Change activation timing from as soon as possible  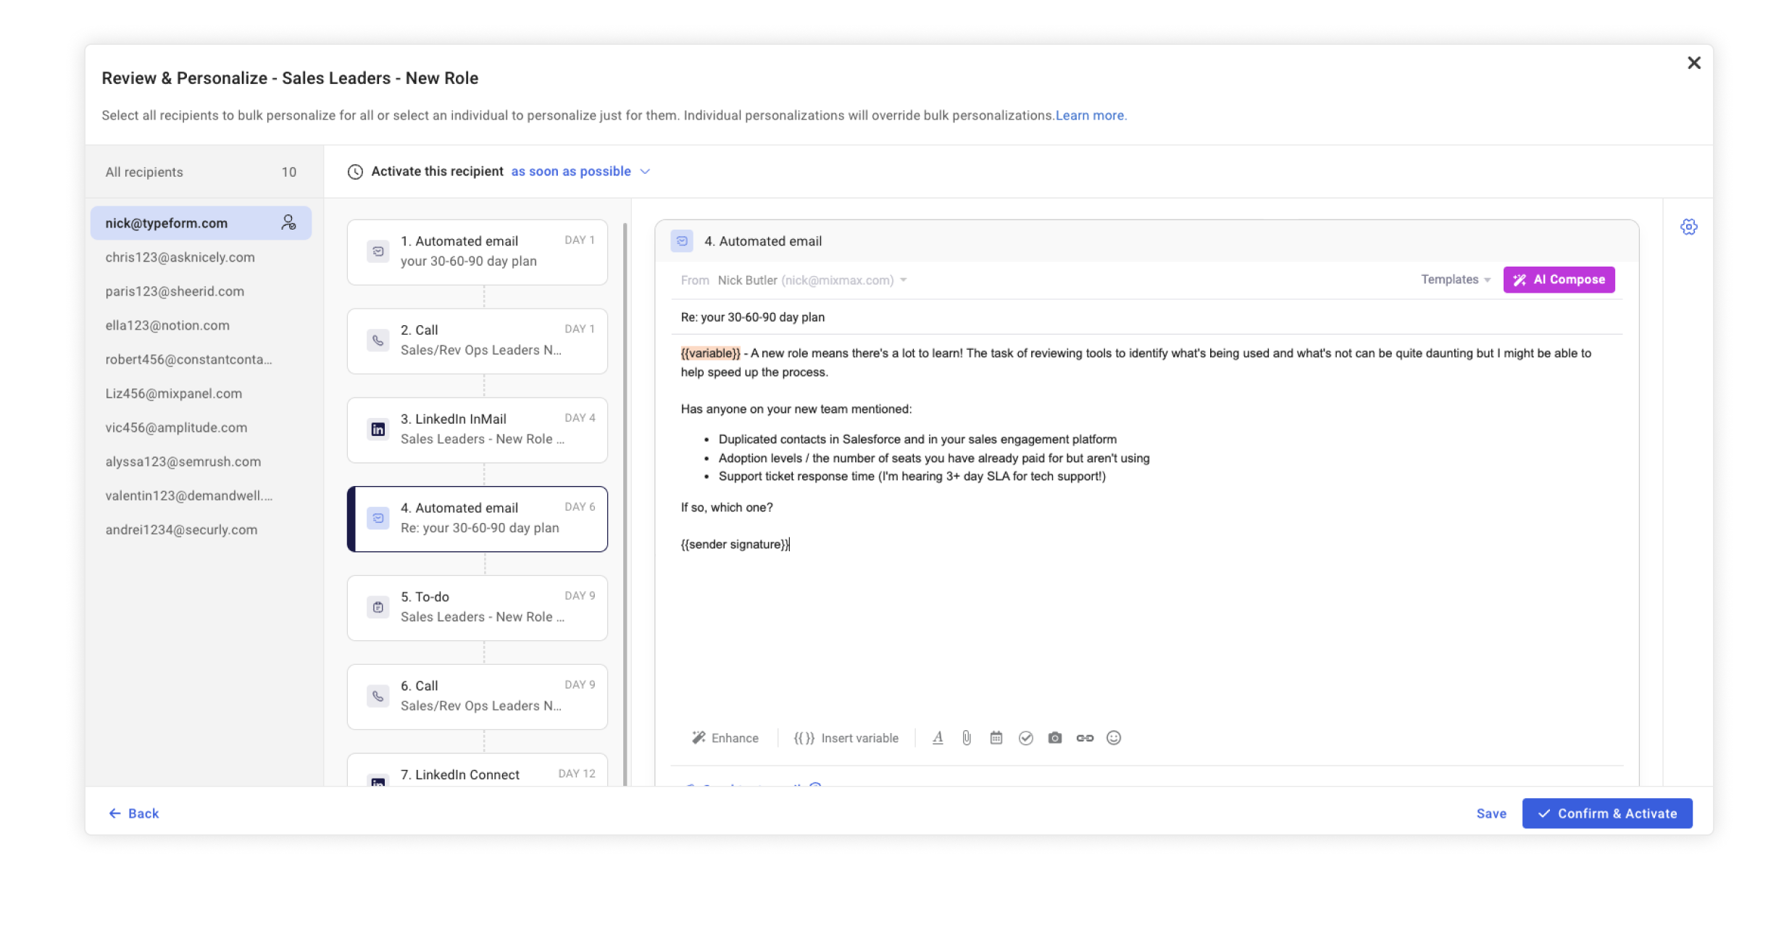click(x=571, y=171)
